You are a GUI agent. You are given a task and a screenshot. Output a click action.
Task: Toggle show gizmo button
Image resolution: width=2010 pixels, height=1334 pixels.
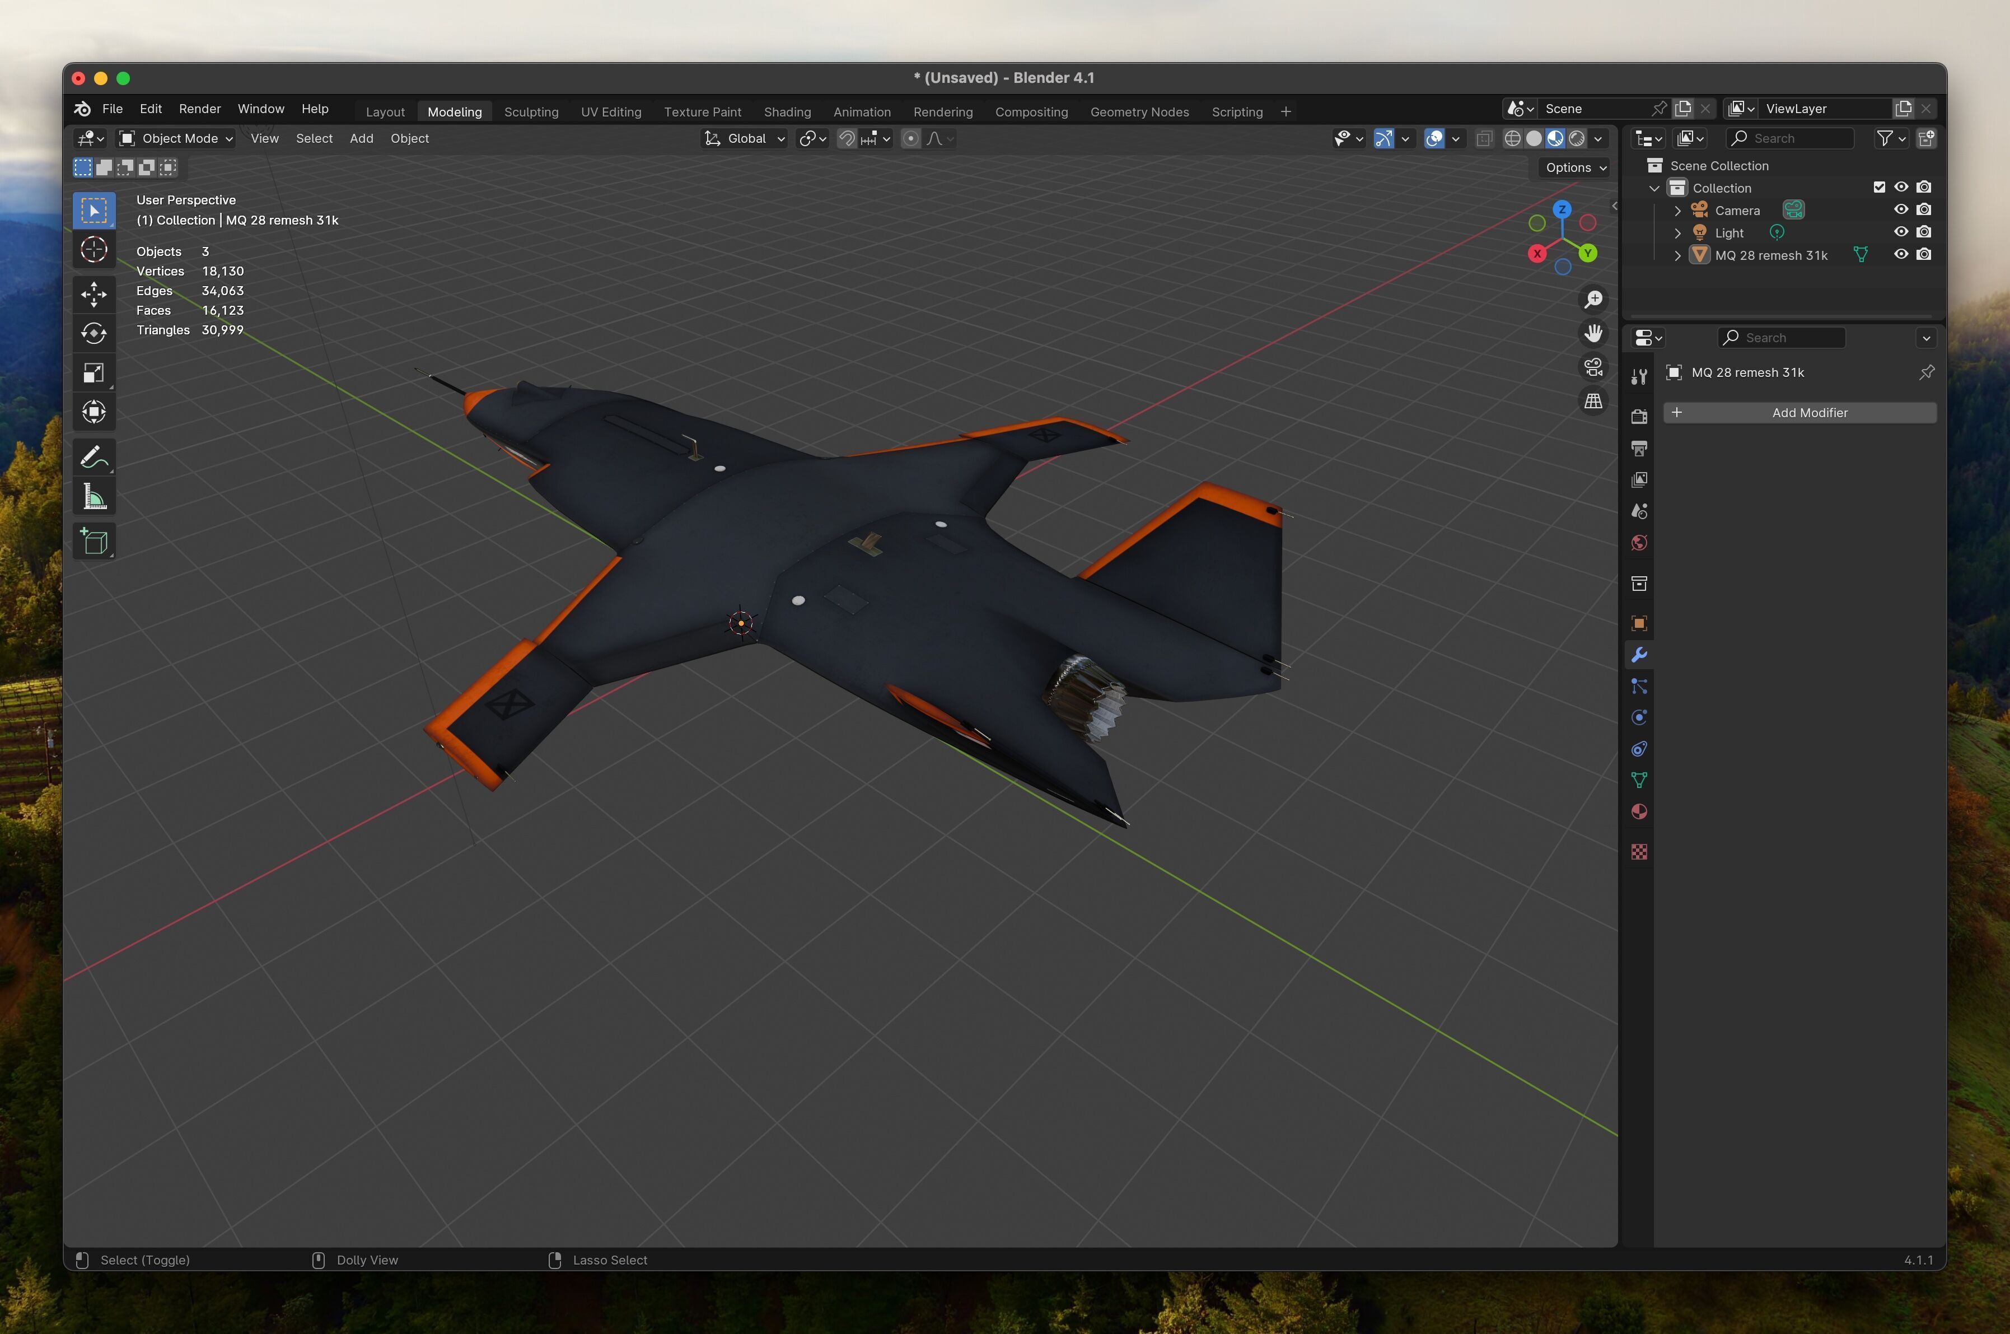(1384, 139)
